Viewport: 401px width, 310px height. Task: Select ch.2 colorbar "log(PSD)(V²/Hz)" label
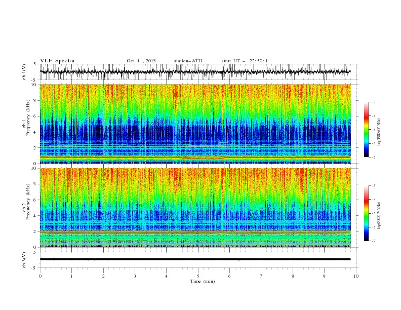(379, 216)
